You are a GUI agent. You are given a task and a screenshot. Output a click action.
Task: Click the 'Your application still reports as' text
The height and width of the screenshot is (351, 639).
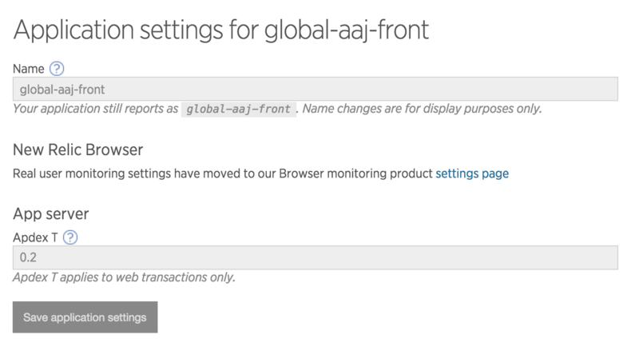[x=95, y=108]
